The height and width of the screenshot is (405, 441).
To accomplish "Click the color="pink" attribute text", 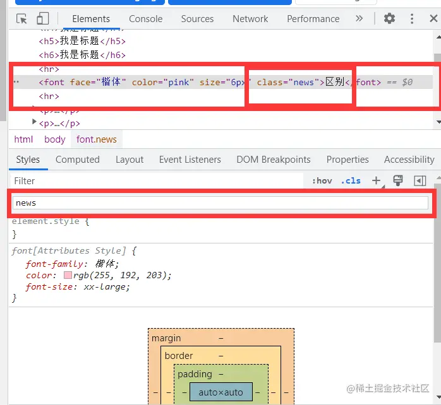I will click(163, 82).
